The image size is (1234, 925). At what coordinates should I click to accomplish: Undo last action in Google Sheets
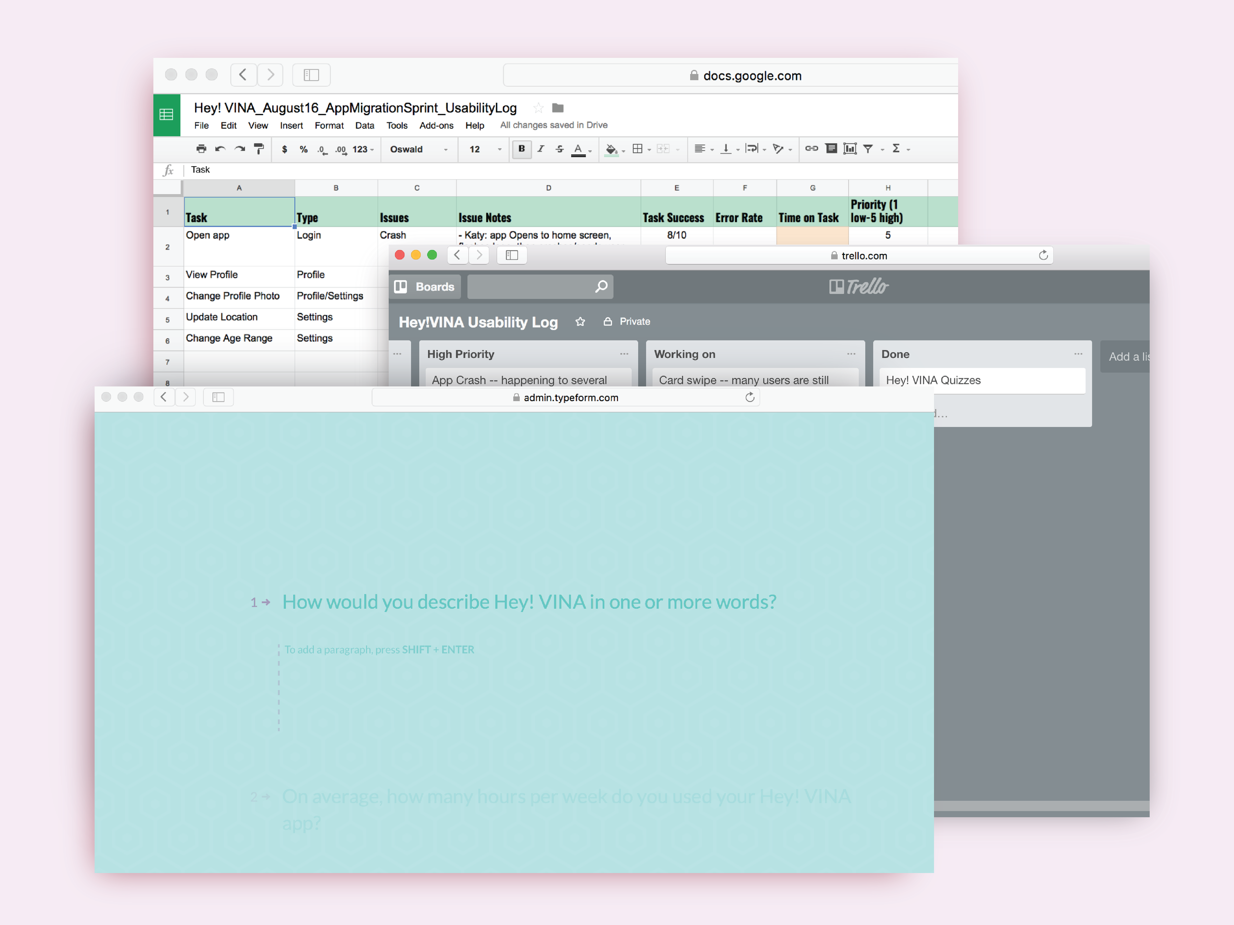(x=220, y=149)
